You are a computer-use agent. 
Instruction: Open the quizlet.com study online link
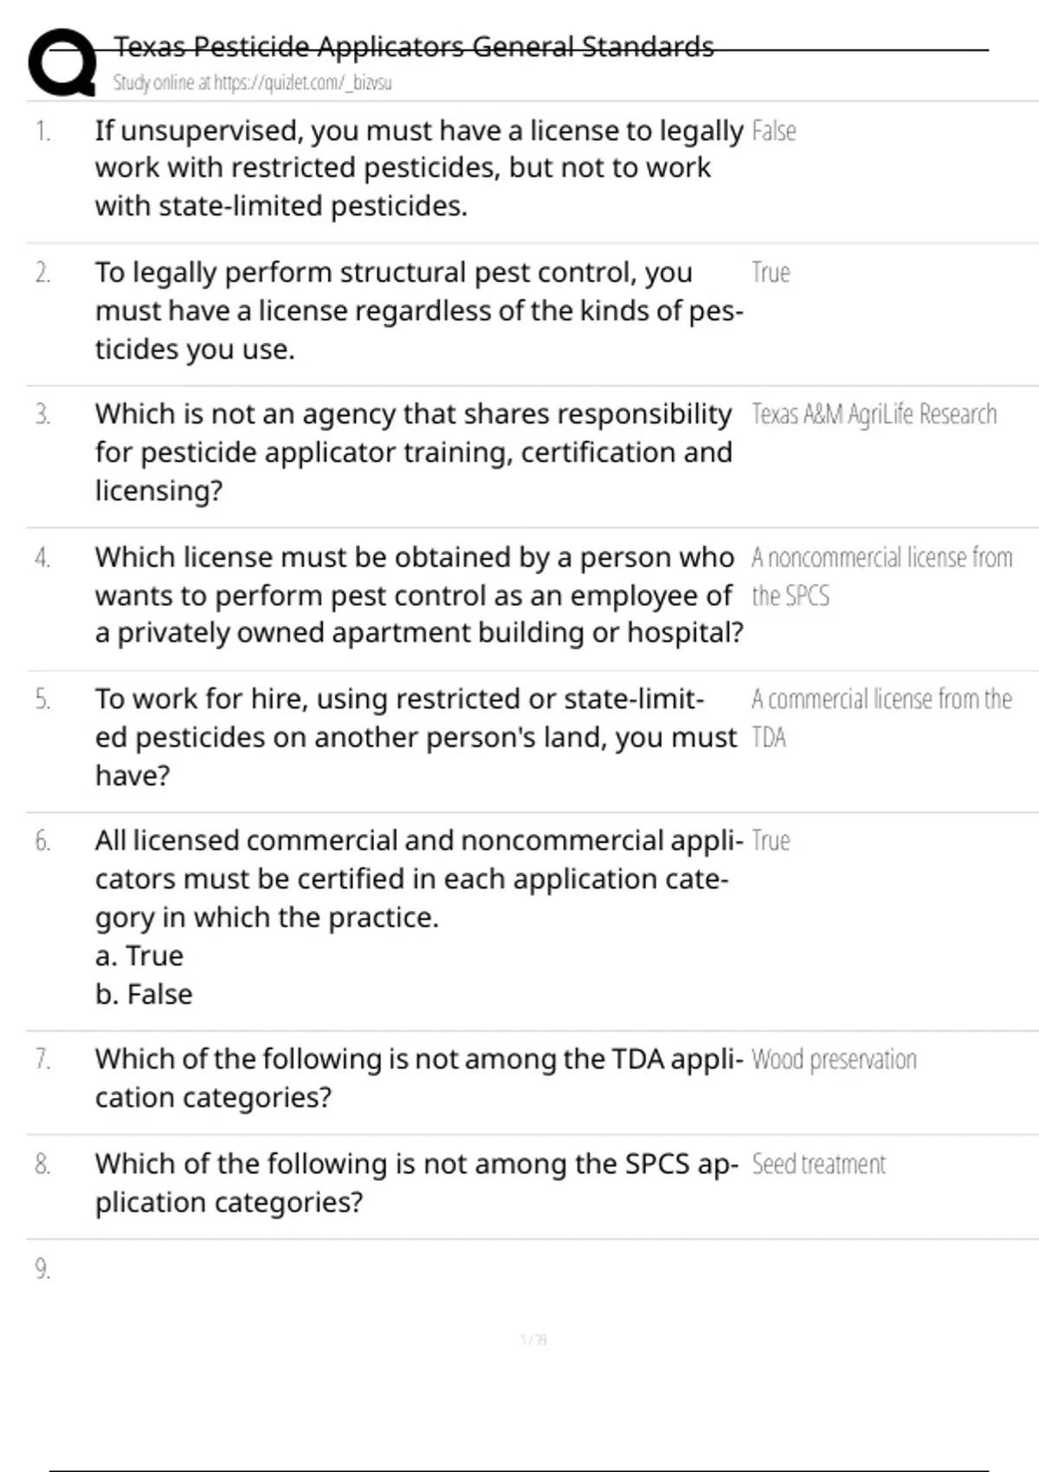coord(252,83)
